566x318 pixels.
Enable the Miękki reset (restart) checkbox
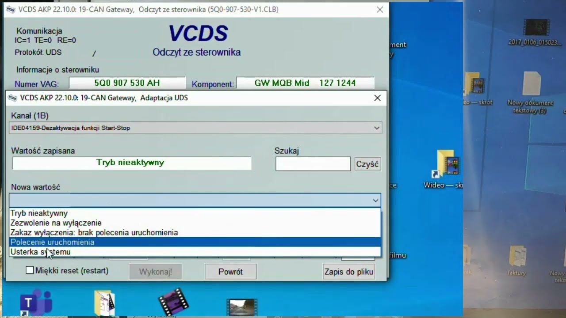pyautogui.click(x=30, y=270)
